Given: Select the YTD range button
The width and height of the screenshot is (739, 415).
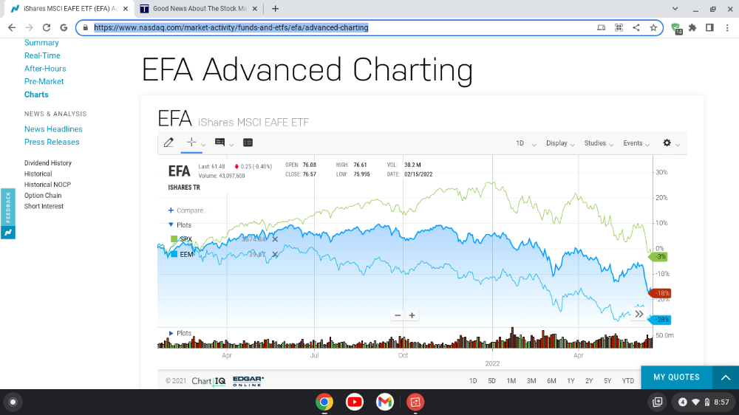Looking at the screenshot, I should (x=627, y=380).
